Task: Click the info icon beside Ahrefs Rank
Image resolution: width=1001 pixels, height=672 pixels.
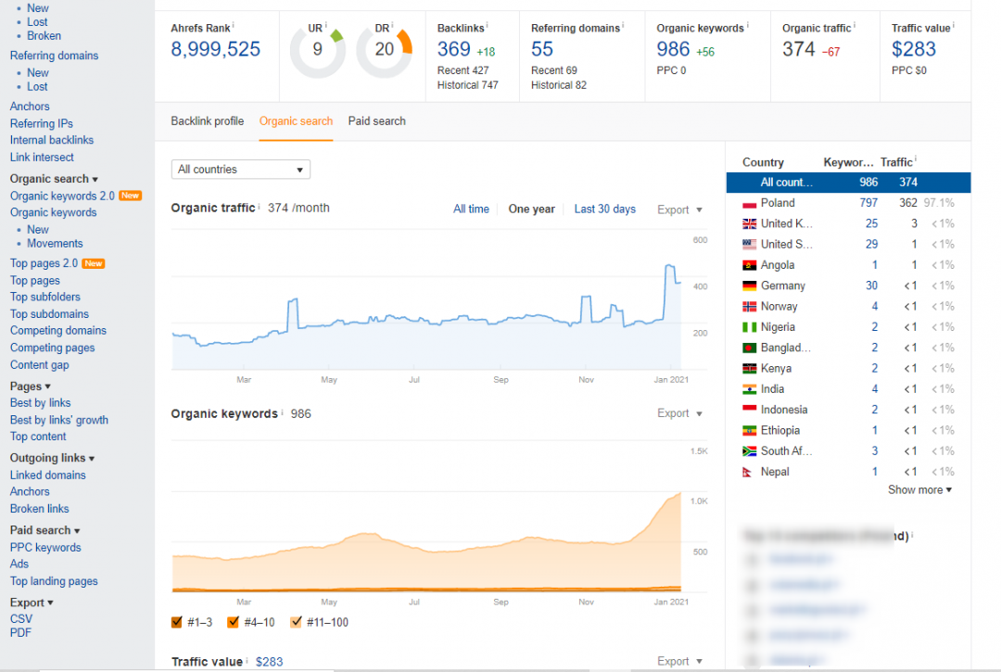Action: tap(234, 26)
